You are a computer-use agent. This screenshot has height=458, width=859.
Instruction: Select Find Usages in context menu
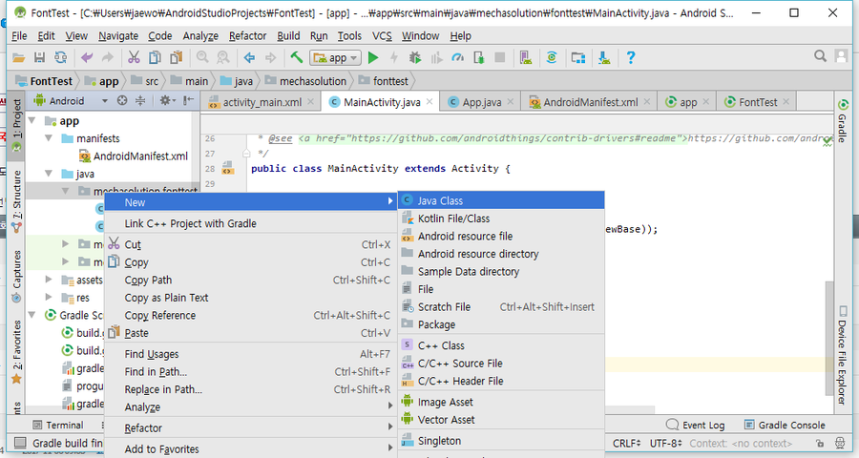coord(249,354)
